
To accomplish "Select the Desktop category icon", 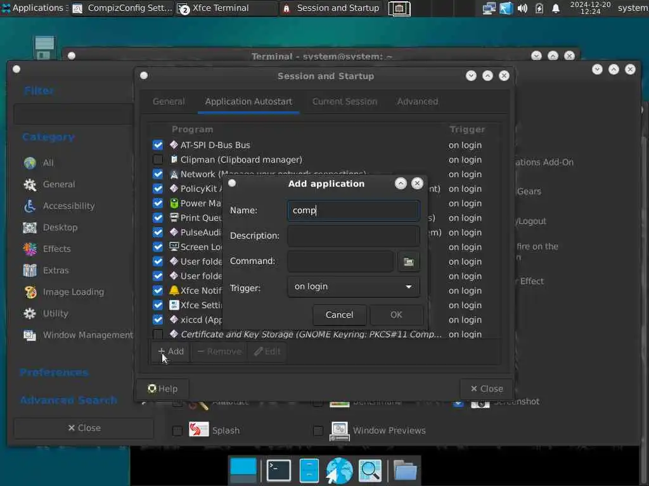I will click(30, 227).
